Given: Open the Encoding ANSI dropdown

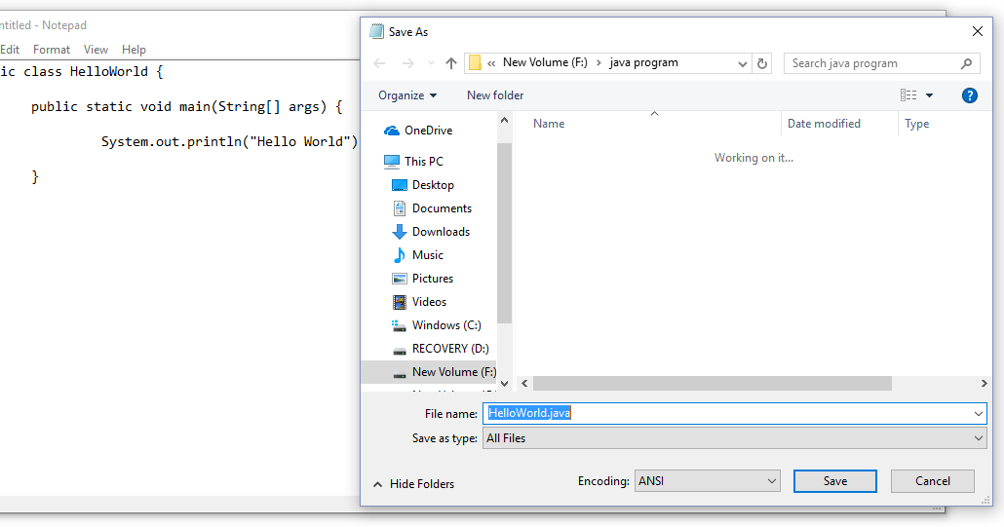Looking at the screenshot, I should 707,481.
